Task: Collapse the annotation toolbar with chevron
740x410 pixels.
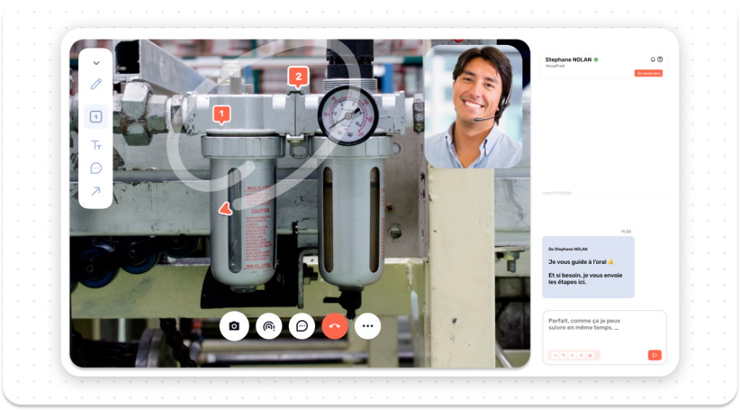Action: [96, 63]
